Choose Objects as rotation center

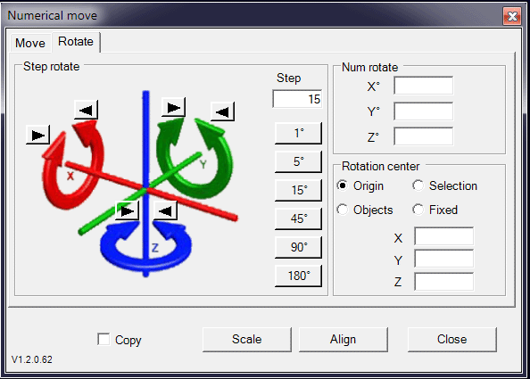pyautogui.click(x=365, y=210)
